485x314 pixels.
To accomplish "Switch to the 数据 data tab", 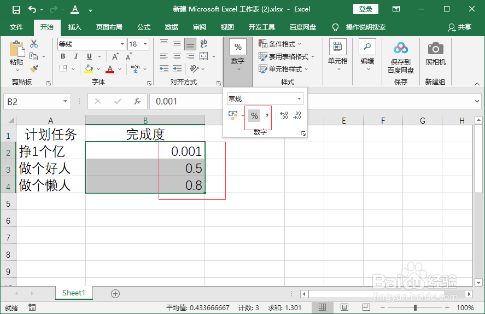I will [x=172, y=27].
